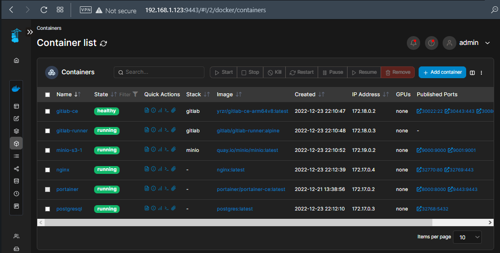500x253 pixels.
Task: Click the Containers breadcrumb text
Action: (x=49, y=28)
